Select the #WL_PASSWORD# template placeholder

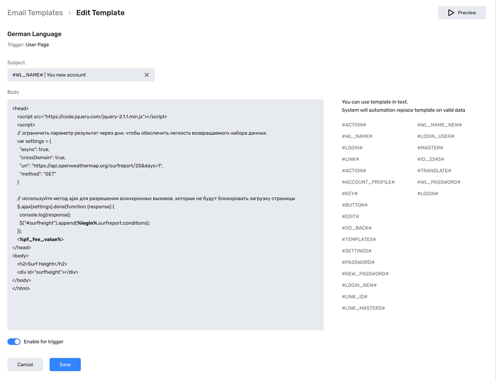point(438,182)
